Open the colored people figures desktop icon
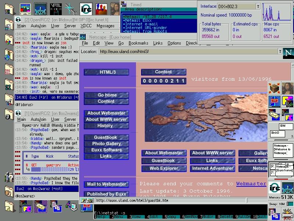 tap(101, 9)
